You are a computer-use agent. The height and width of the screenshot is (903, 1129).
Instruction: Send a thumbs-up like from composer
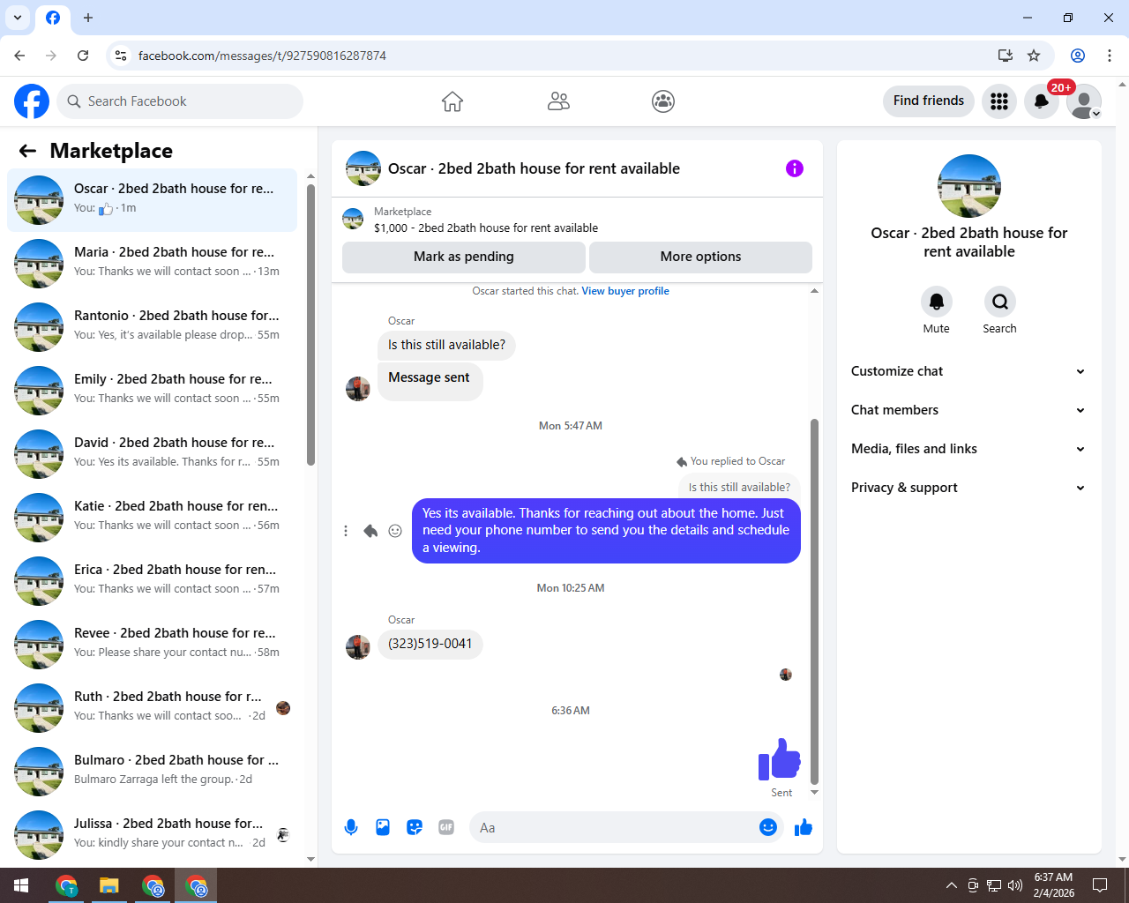[x=804, y=827]
